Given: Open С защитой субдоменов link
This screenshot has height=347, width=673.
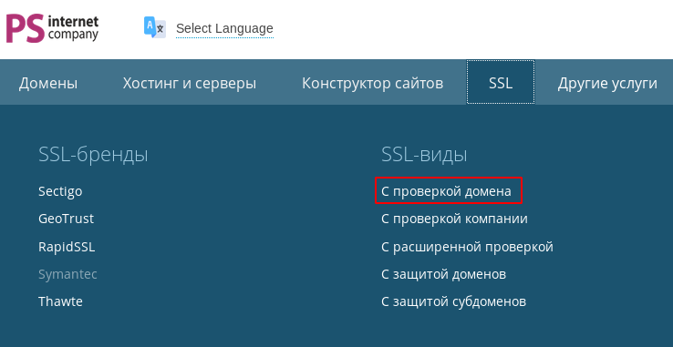Looking at the screenshot, I should [x=453, y=301].
